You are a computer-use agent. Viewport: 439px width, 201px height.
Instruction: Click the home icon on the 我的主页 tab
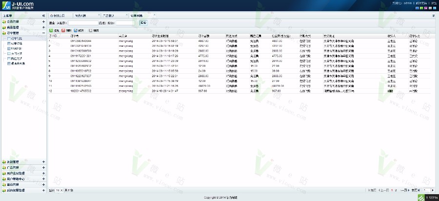coord(51,16)
